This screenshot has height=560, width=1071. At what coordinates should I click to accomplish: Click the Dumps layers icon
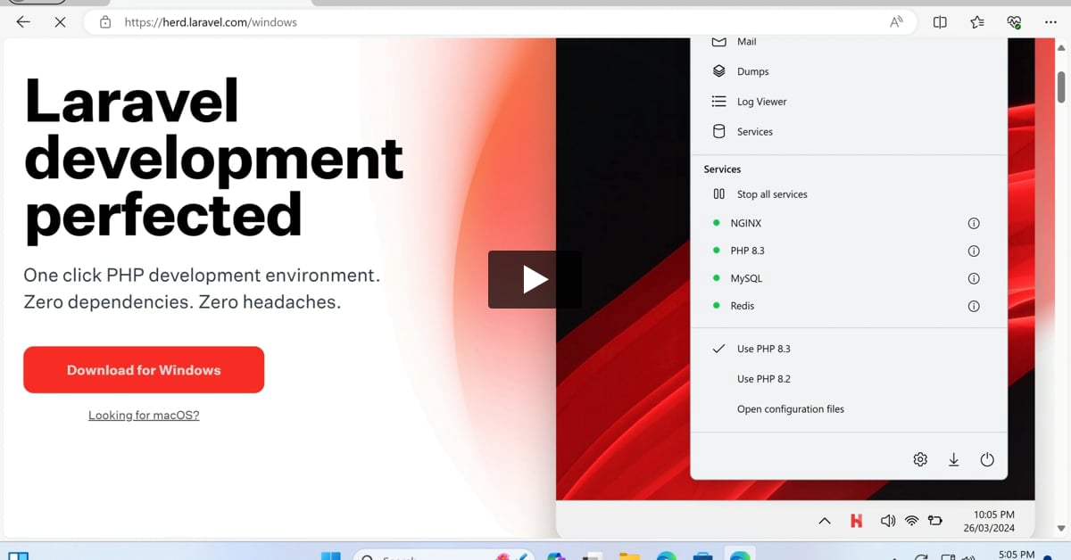pyautogui.click(x=718, y=71)
